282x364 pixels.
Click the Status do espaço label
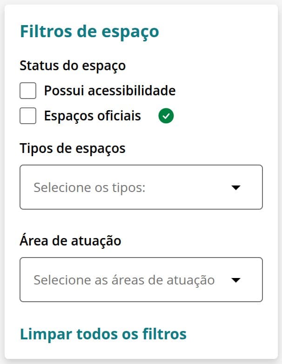pyautogui.click(x=73, y=66)
